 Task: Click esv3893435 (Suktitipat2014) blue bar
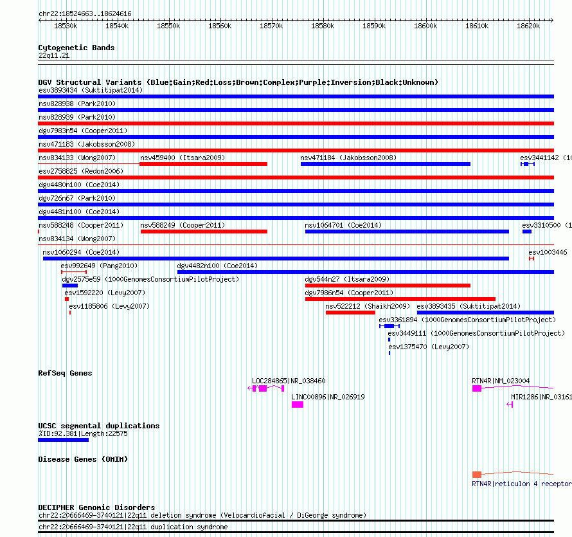[485, 313]
